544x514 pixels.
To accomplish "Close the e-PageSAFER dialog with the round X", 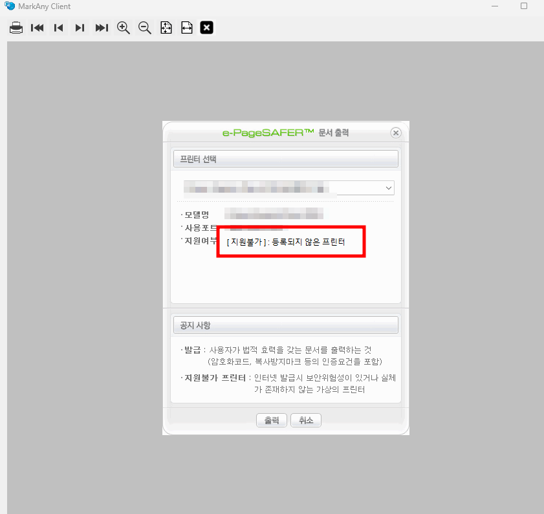I will (395, 133).
